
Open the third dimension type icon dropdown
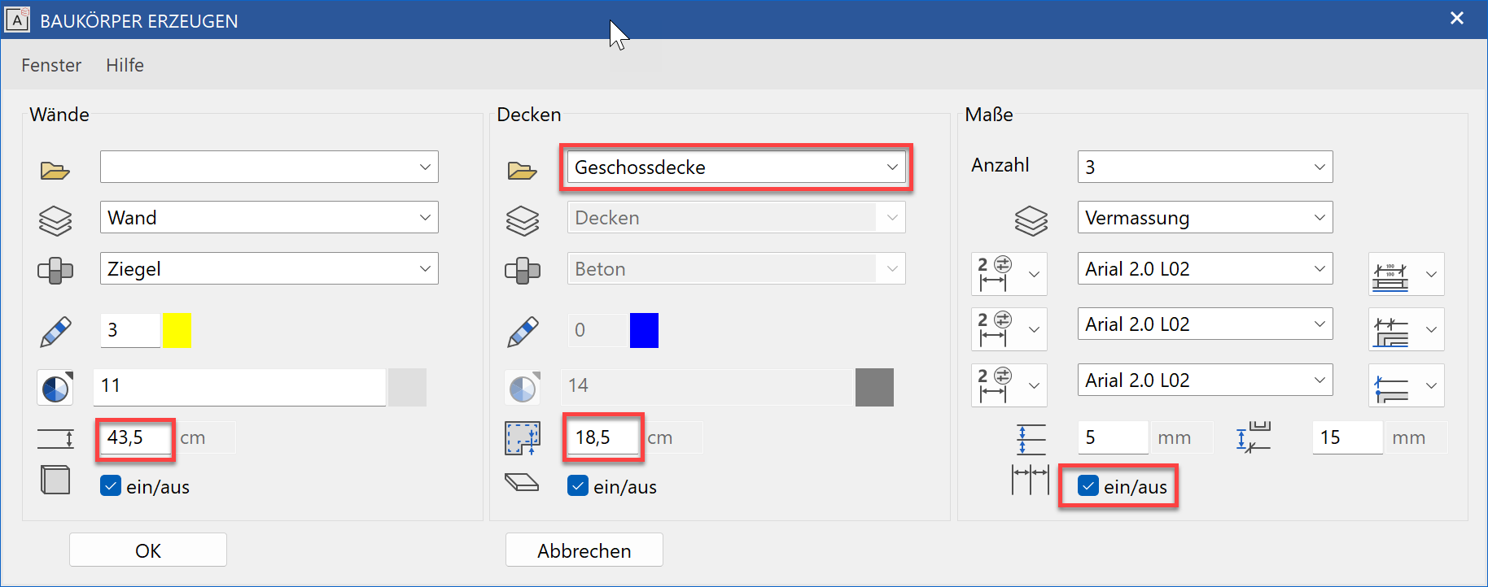[x=1009, y=385]
